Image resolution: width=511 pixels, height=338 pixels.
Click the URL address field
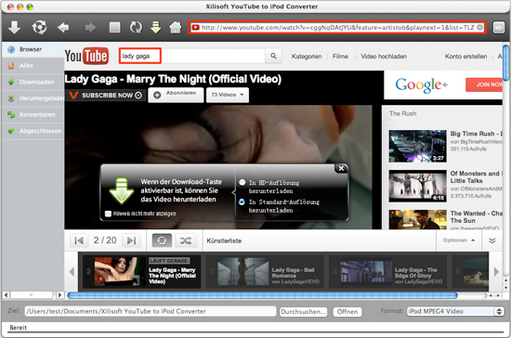coord(337,27)
